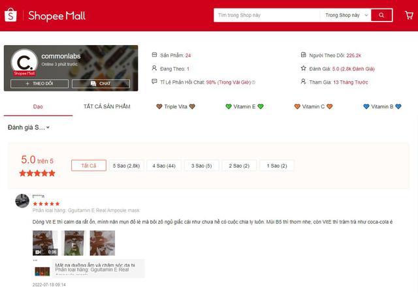Follow shop with THEO DÕI button
Screen dimensions: 418x297
39,84
